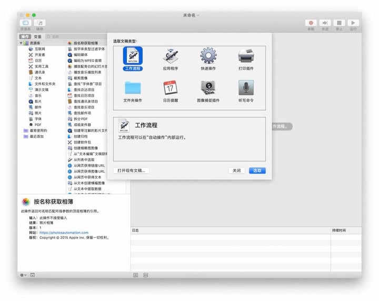Click the 工作流程 workflow icon
Viewport: 379px width, 301px height.
133,56
